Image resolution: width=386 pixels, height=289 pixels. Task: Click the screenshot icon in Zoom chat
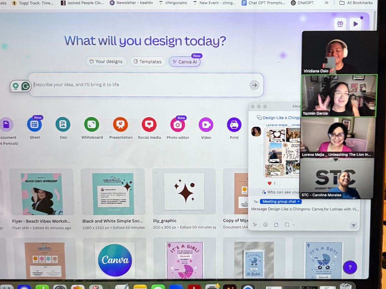tap(287, 225)
